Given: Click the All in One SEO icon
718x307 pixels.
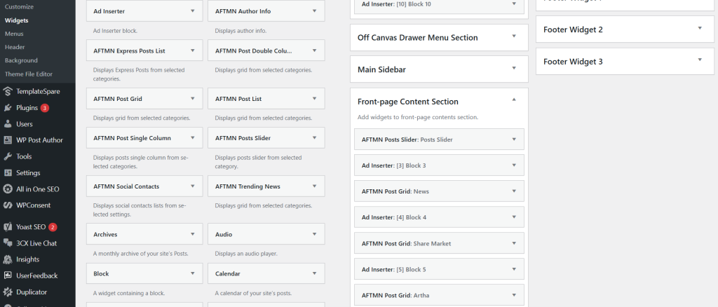Looking at the screenshot, I should tap(8, 189).
